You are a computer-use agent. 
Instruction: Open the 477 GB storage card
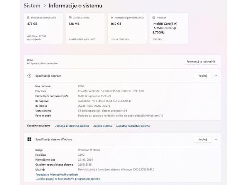tap(44, 28)
